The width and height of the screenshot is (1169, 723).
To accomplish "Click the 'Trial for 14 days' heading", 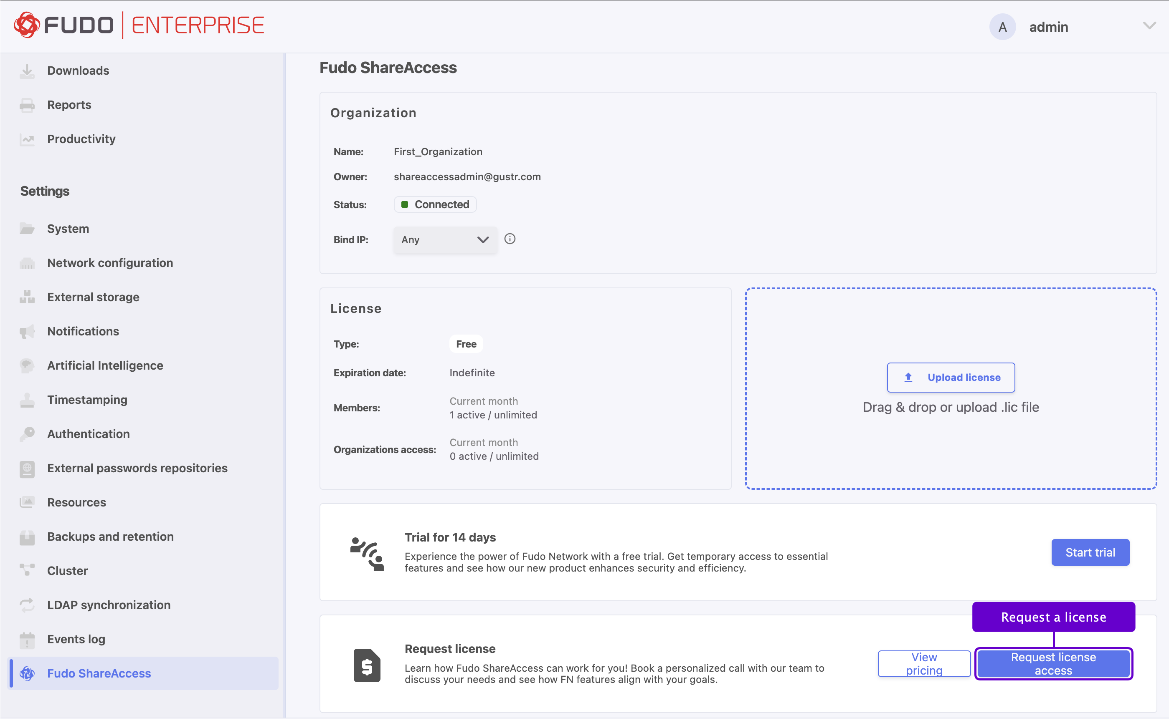I will pyautogui.click(x=450, y=537).
